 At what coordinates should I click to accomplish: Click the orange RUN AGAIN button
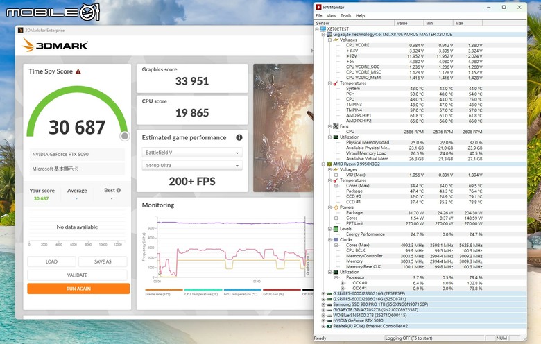pos(78,289)
